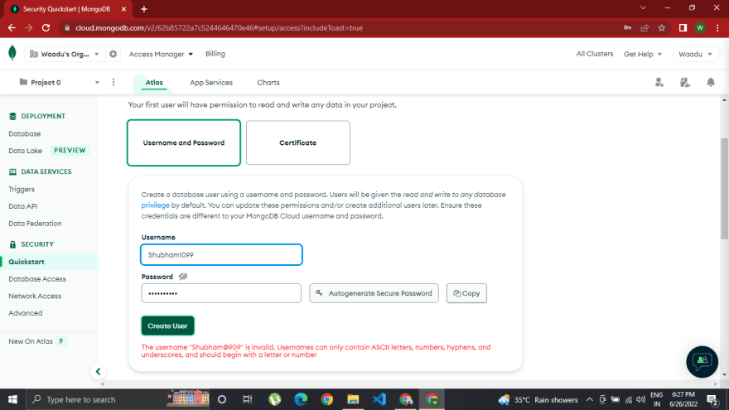This screenshot has height=410, width=729.
Task: Open the browser side panel icon
Action: click(x=683, y=28)
